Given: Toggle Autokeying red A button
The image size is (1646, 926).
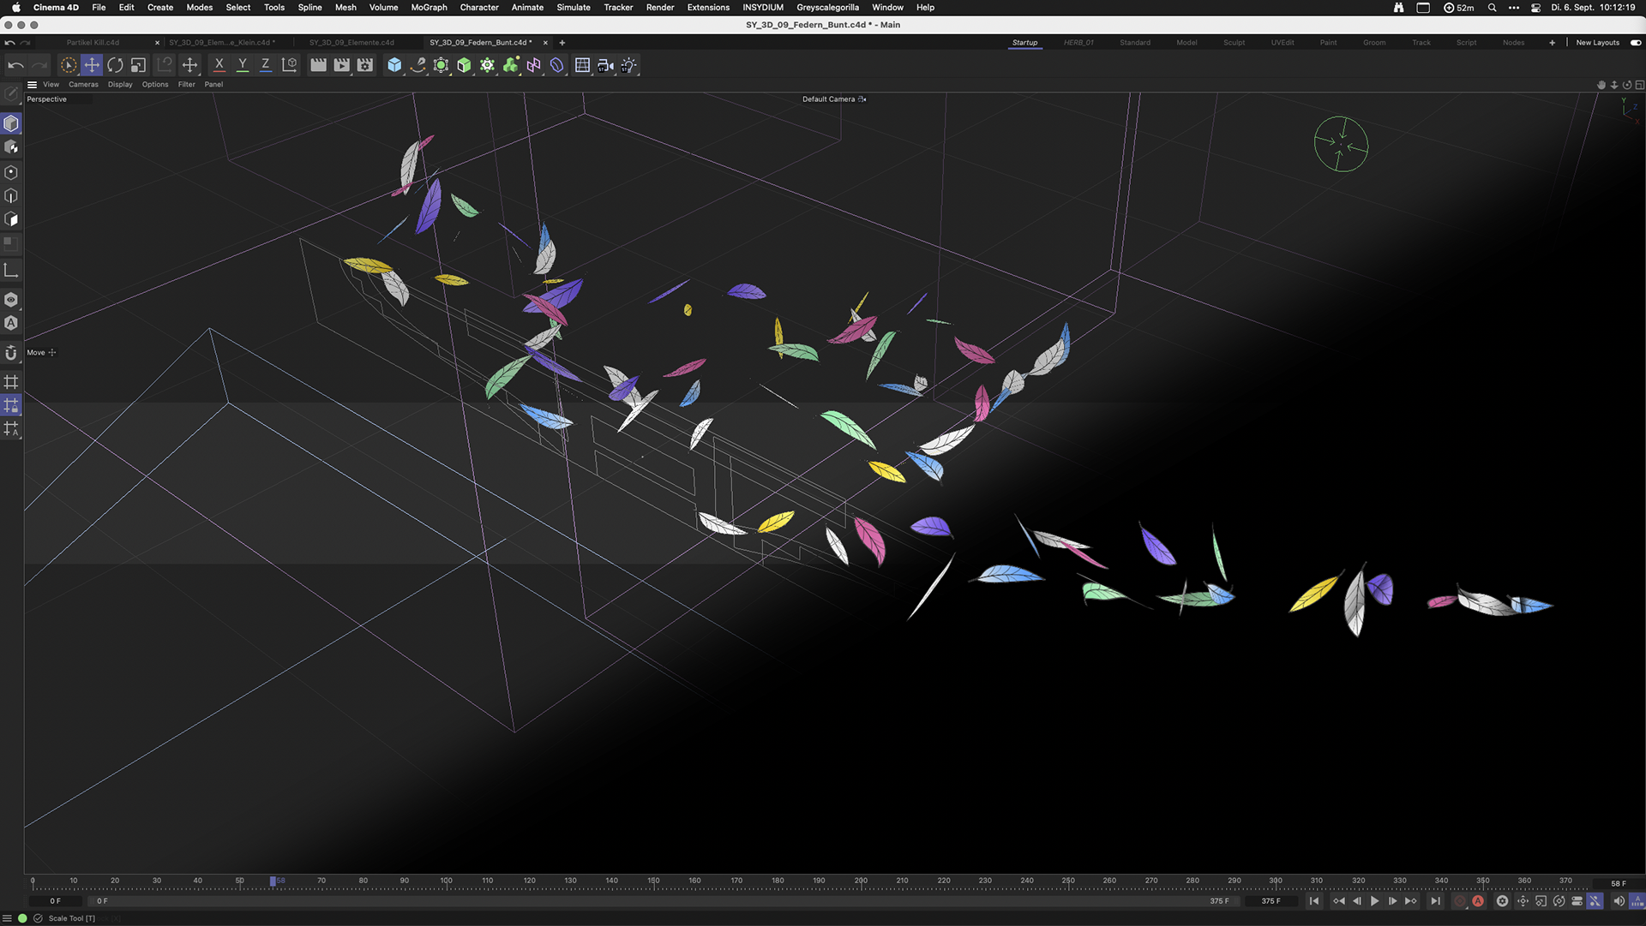Looking at the screenshot, I should [1478, 901].
